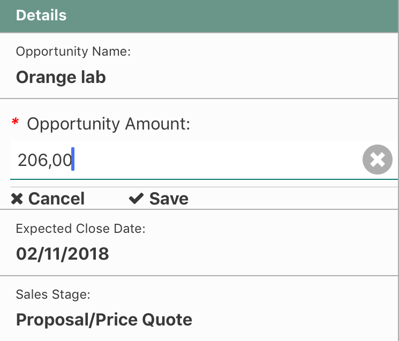Screen dimensions: 399x341
Task: Click the Save checkmark icon
Action: (136, 199)
